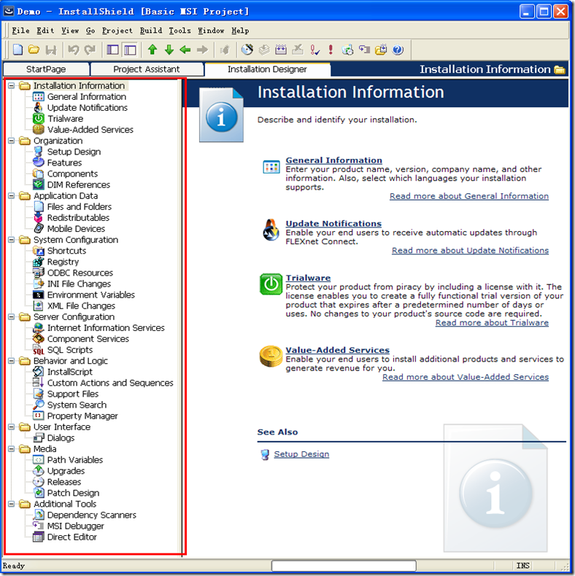
Task: Collapse the Server Configuration tree node
Action: [12, 316]
